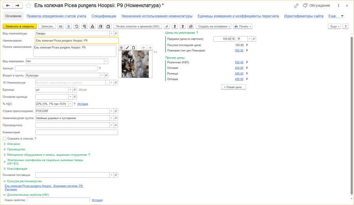The width and height of the screenshot is (354, 205).
Task: Click the stacked copies toolbar icon
Action: point(100,26)
